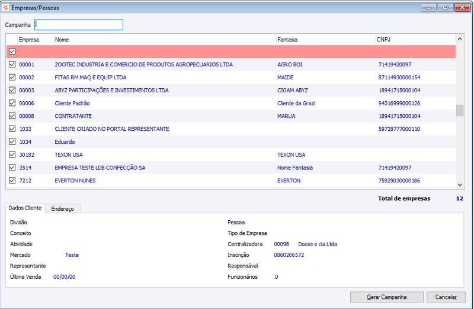474x309 pixels.
Task: Maximize the Empresas/Pessoas window
Action: click(446, 7)
